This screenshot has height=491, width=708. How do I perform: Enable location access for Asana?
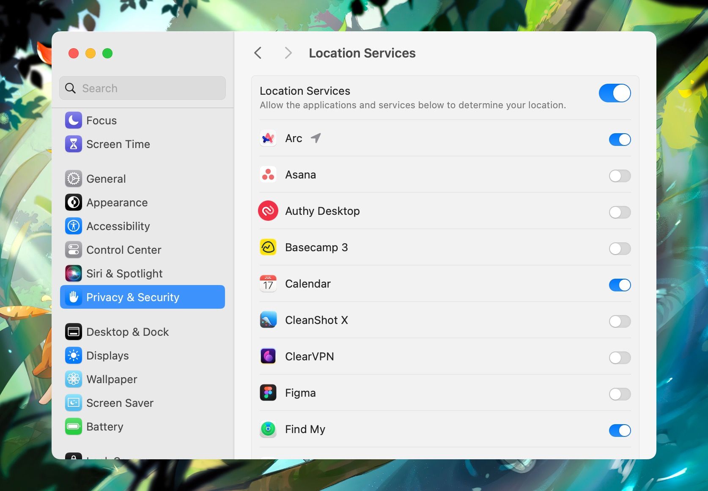pos(619,176)
